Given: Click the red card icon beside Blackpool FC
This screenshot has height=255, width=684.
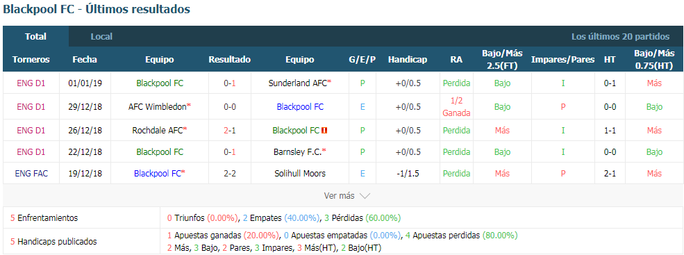Looking at the screenshot, I should tap(324, 130).
